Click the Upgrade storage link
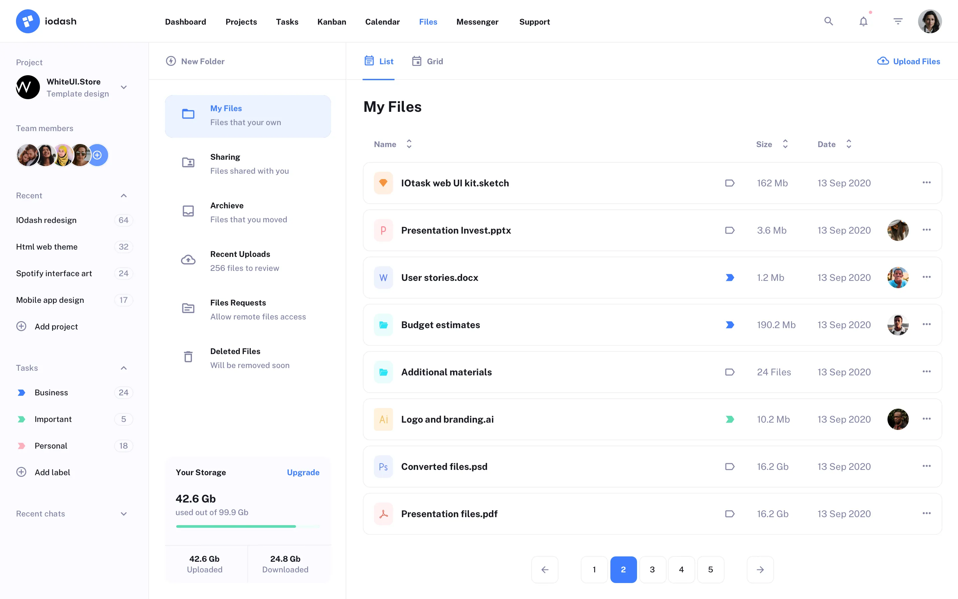958x599 pixels. click(x=303, y=472)
